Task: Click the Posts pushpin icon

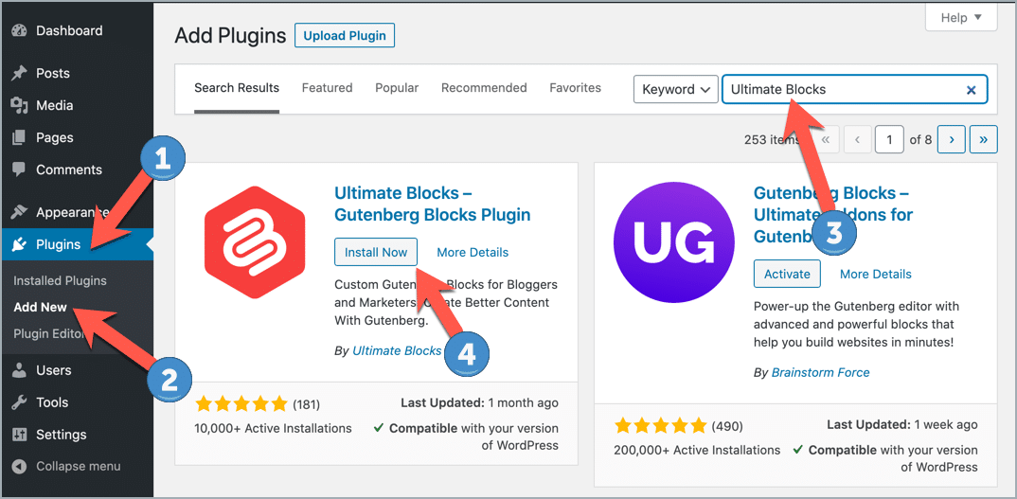Action: [x=20, y=73]
